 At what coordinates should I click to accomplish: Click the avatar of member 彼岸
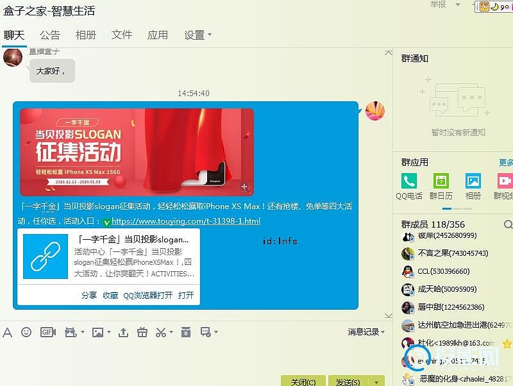click(408, 236)
